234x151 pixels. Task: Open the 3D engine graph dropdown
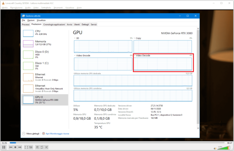75,38
